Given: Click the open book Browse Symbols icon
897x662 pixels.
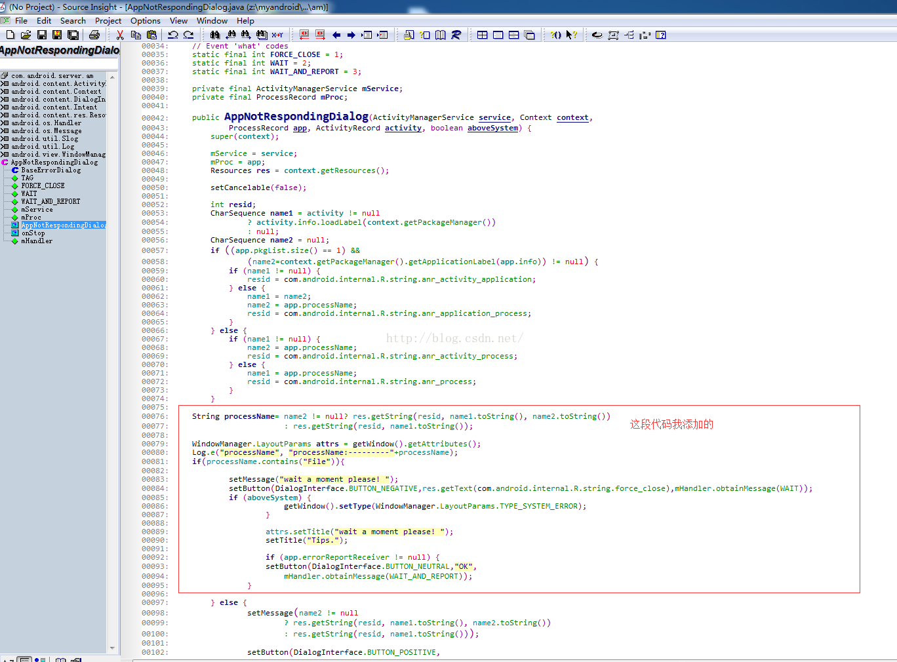Looking at the screenshot, I should coord(441,35).
